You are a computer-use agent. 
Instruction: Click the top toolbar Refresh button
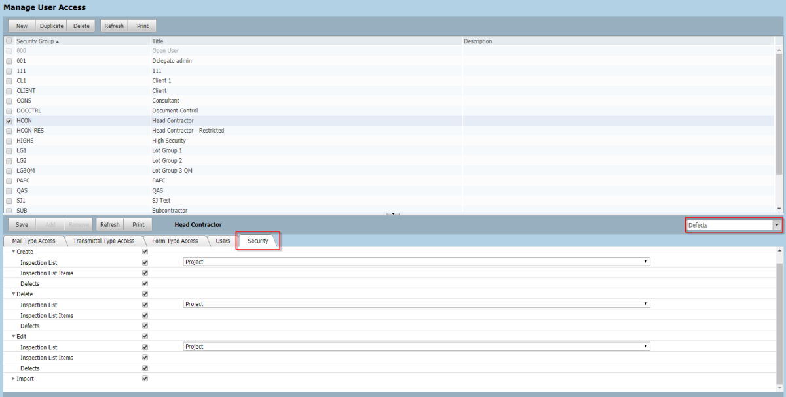pos(114,26)
